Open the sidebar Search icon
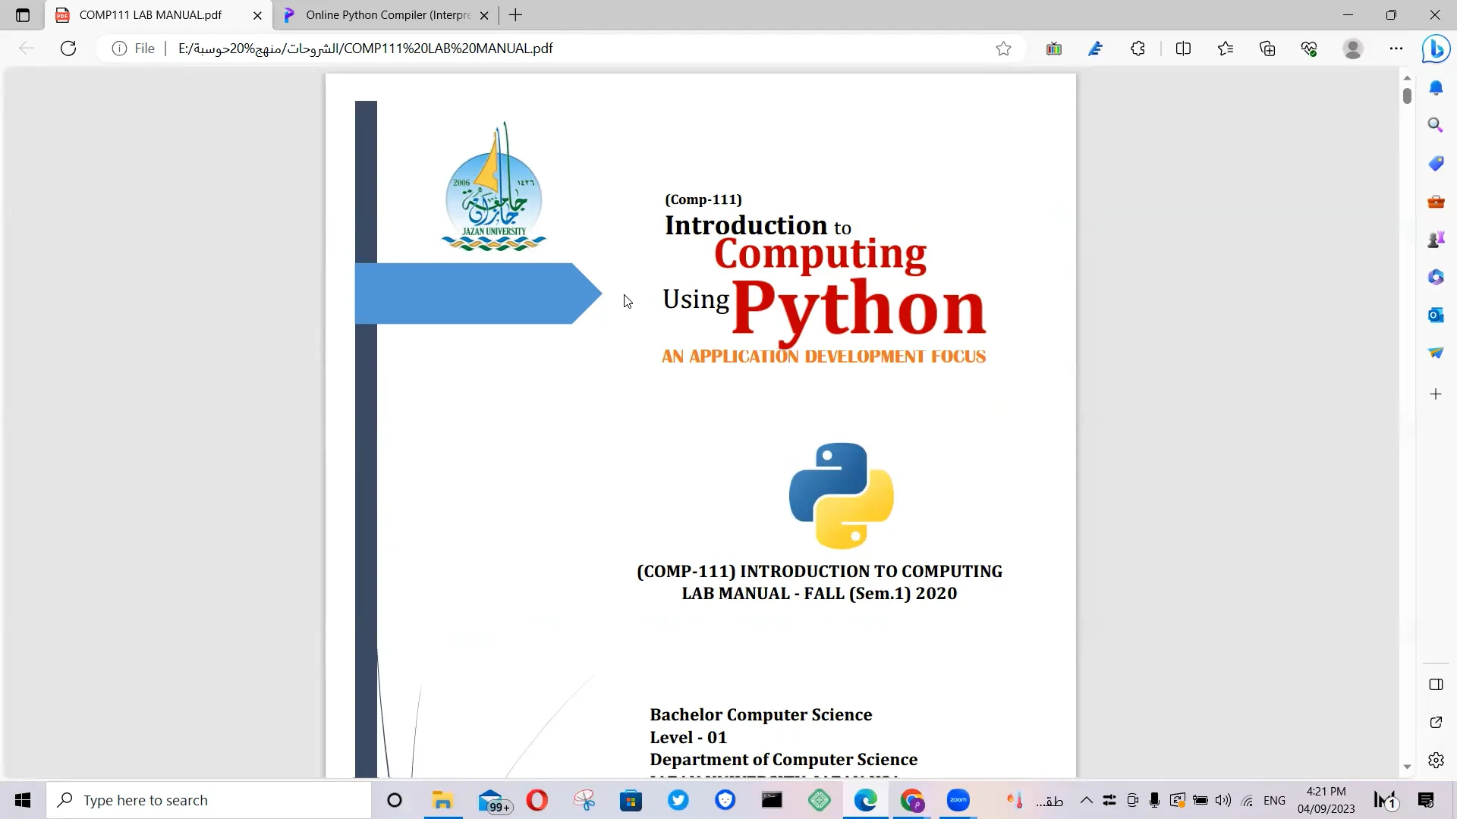1457x819 pixels. pyautogui.click(x=1437, y=124)
